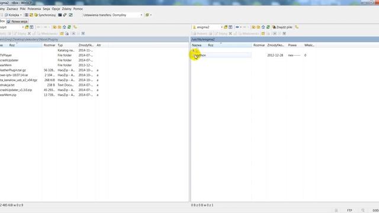This screenshot has height=213, width=379.
Task: Click the remote path /usr/lib/enigma2 bar
Action: [x=285, y=40]
